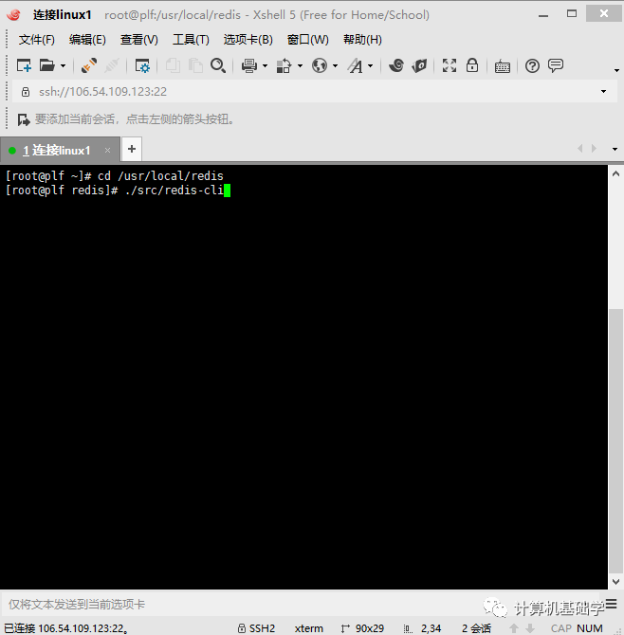Click the Find magnifier icon
This screenshot has height=635, width=624.
click(218, 65)
